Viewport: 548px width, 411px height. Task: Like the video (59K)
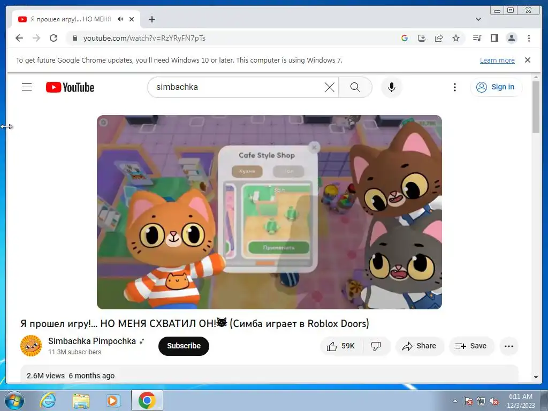(x=341, y=346)
